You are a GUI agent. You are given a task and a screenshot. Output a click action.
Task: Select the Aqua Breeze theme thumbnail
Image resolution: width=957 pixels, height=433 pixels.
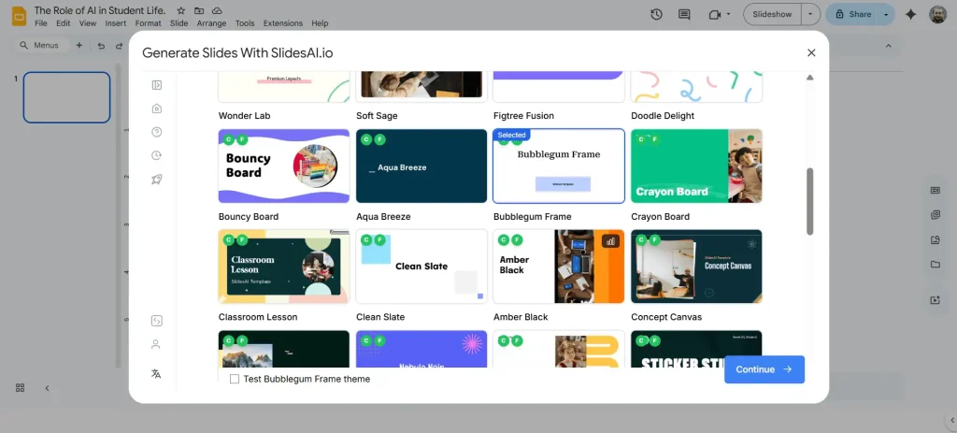(x=421, y=166)
